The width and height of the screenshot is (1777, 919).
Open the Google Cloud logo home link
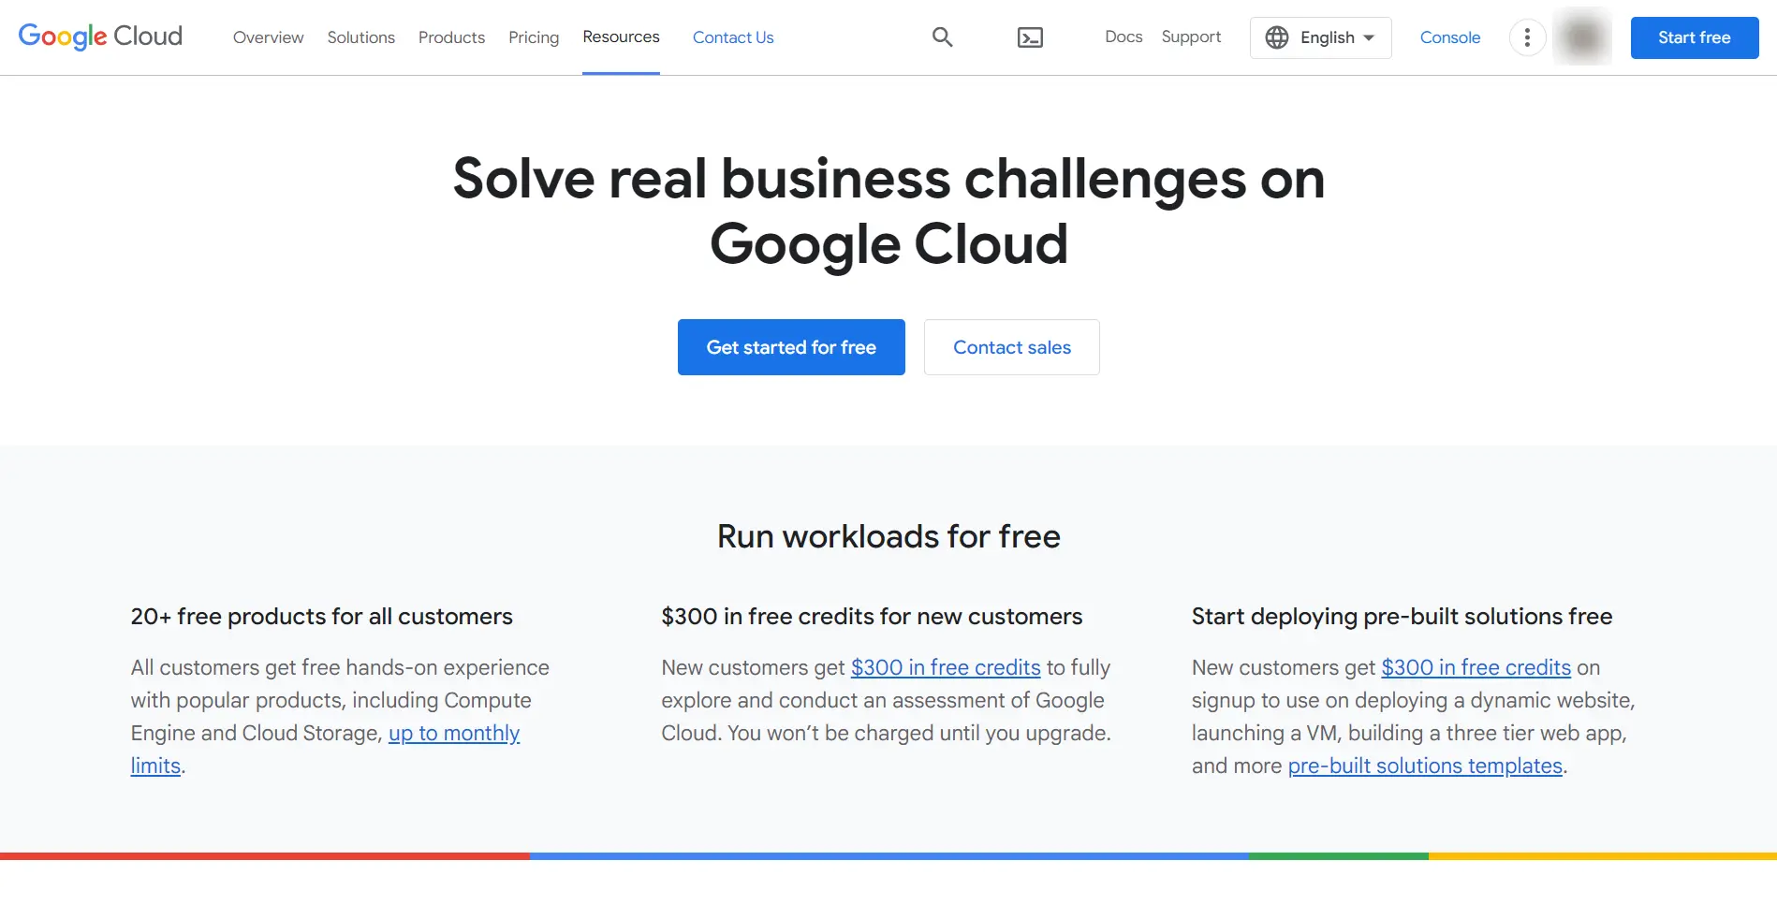[x=100, y=36]
